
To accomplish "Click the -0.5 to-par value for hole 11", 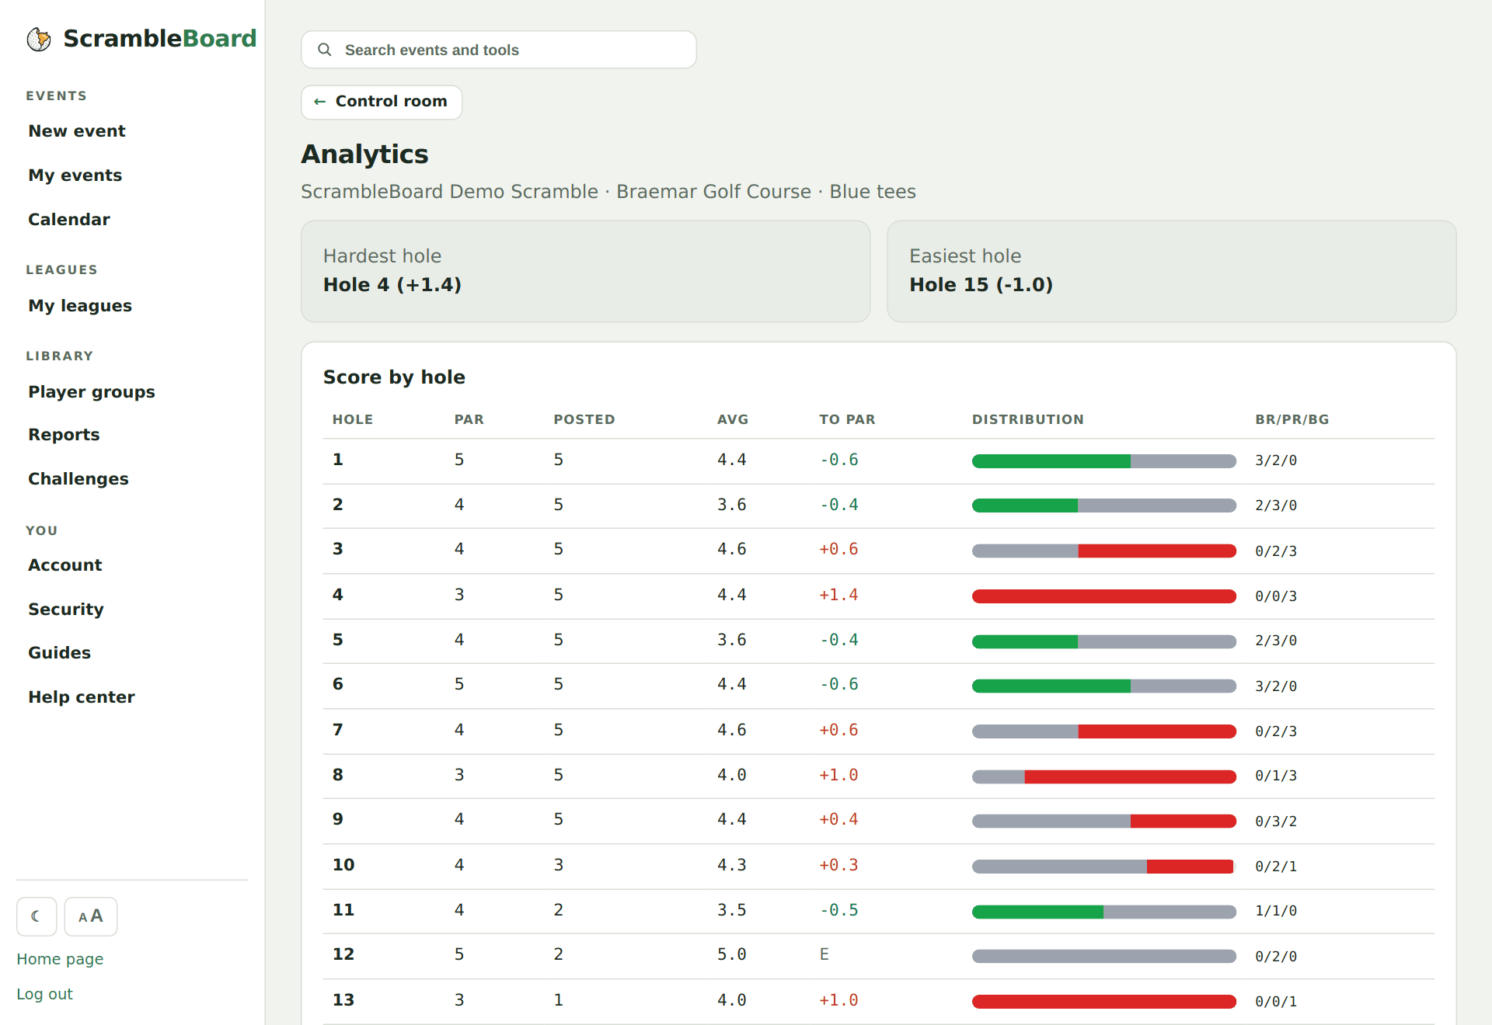I will 839,910.
